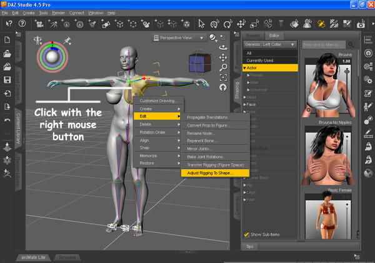Select the Universal Translate move tool
Image resolution: width=375 pixels, height=263 pixels.
click(241, 24)
